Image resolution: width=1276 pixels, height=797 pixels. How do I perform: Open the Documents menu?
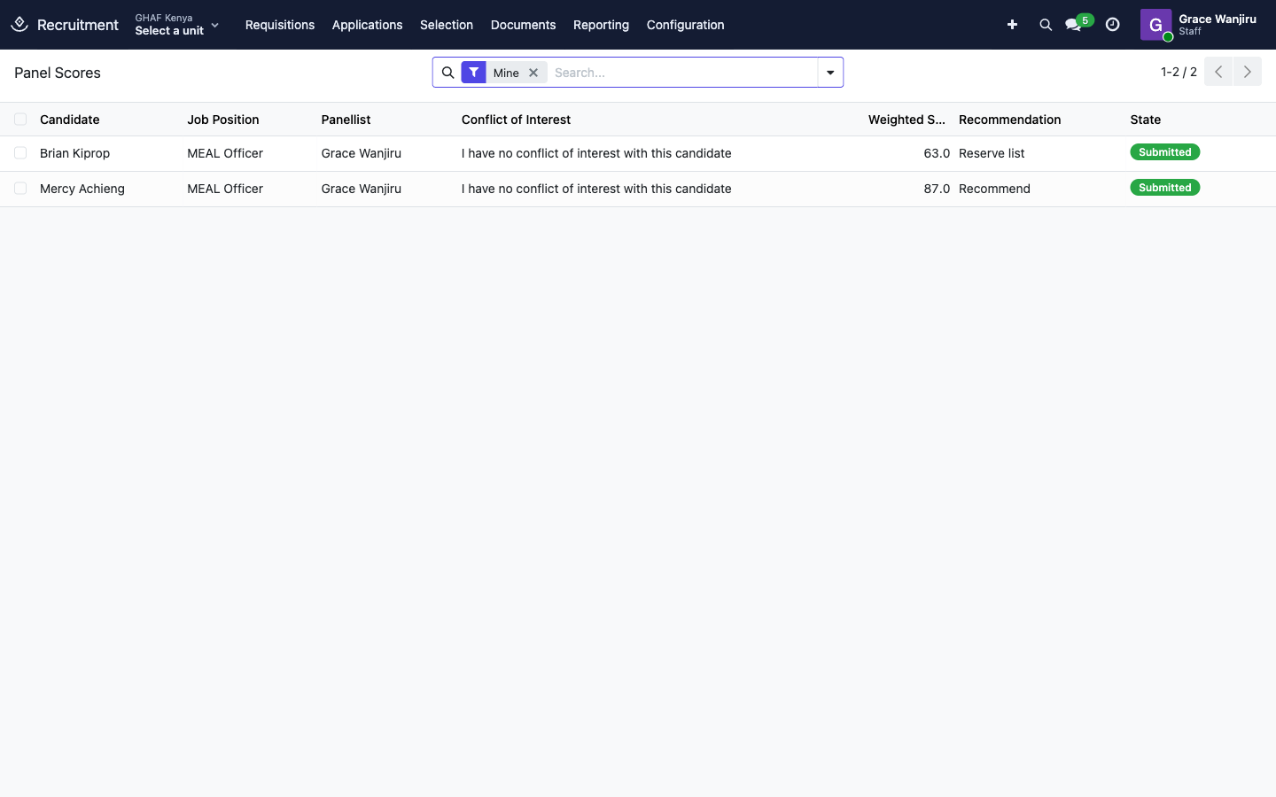[523, 25]
